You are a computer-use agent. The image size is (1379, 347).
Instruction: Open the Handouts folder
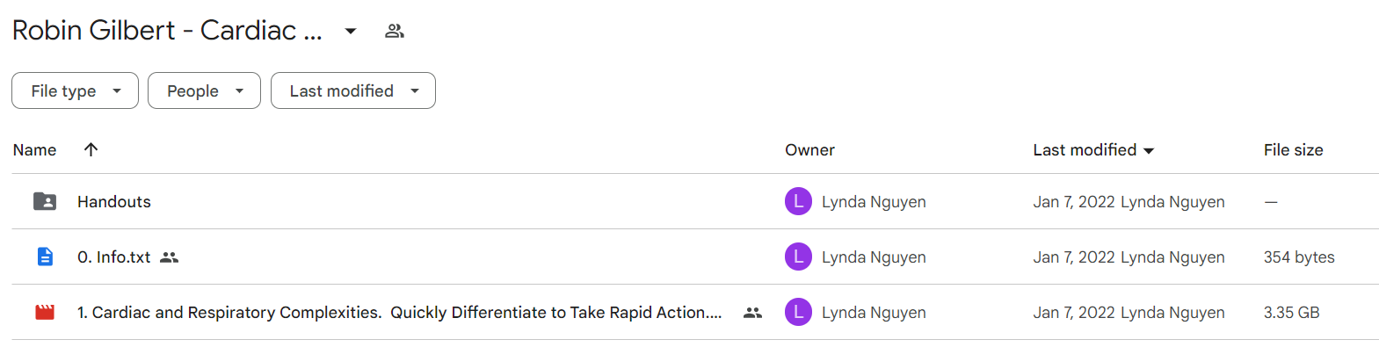point(114,201)
